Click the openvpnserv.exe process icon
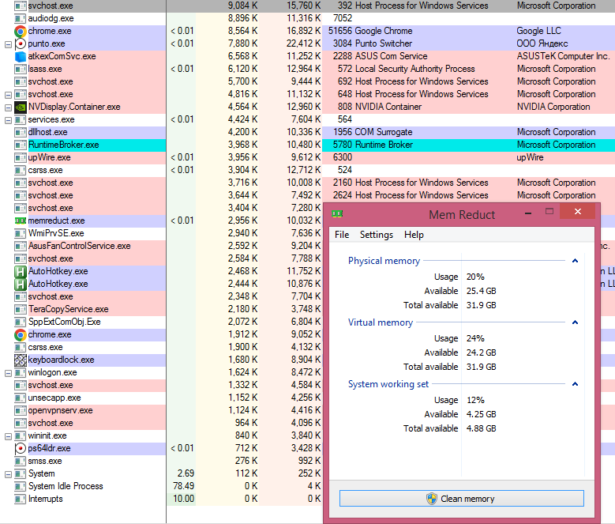Viewport: 615px width, 524px height. pos(21,411)
